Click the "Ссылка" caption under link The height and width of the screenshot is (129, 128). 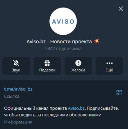click(x=12, y=97)
